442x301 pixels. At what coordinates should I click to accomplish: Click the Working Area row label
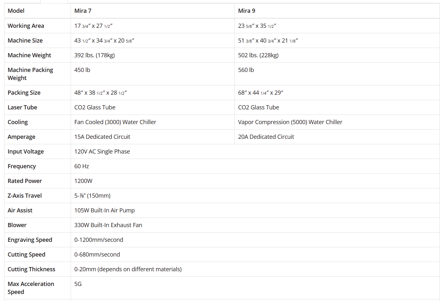point(26,26)
